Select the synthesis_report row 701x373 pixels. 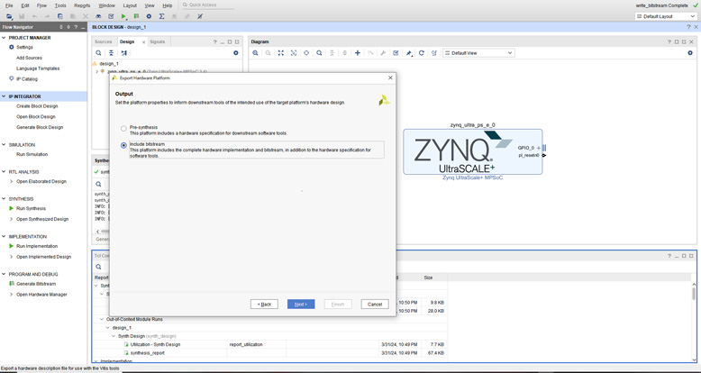tap(269, 353)
